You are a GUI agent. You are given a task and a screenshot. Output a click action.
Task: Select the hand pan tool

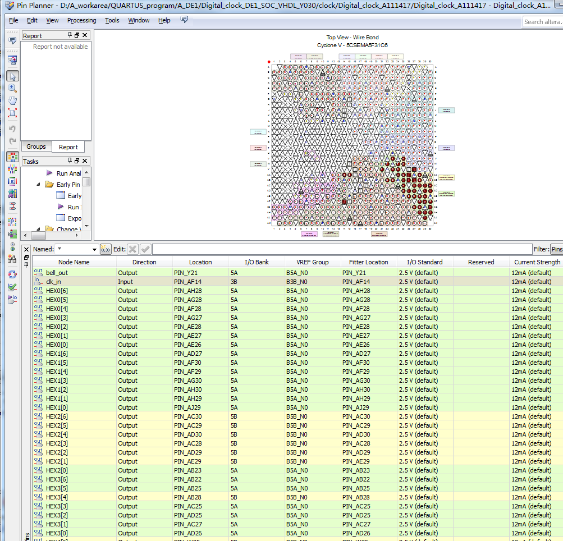point(12,100)
